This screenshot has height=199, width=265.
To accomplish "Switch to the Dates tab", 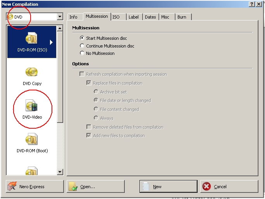I will 151,17.
